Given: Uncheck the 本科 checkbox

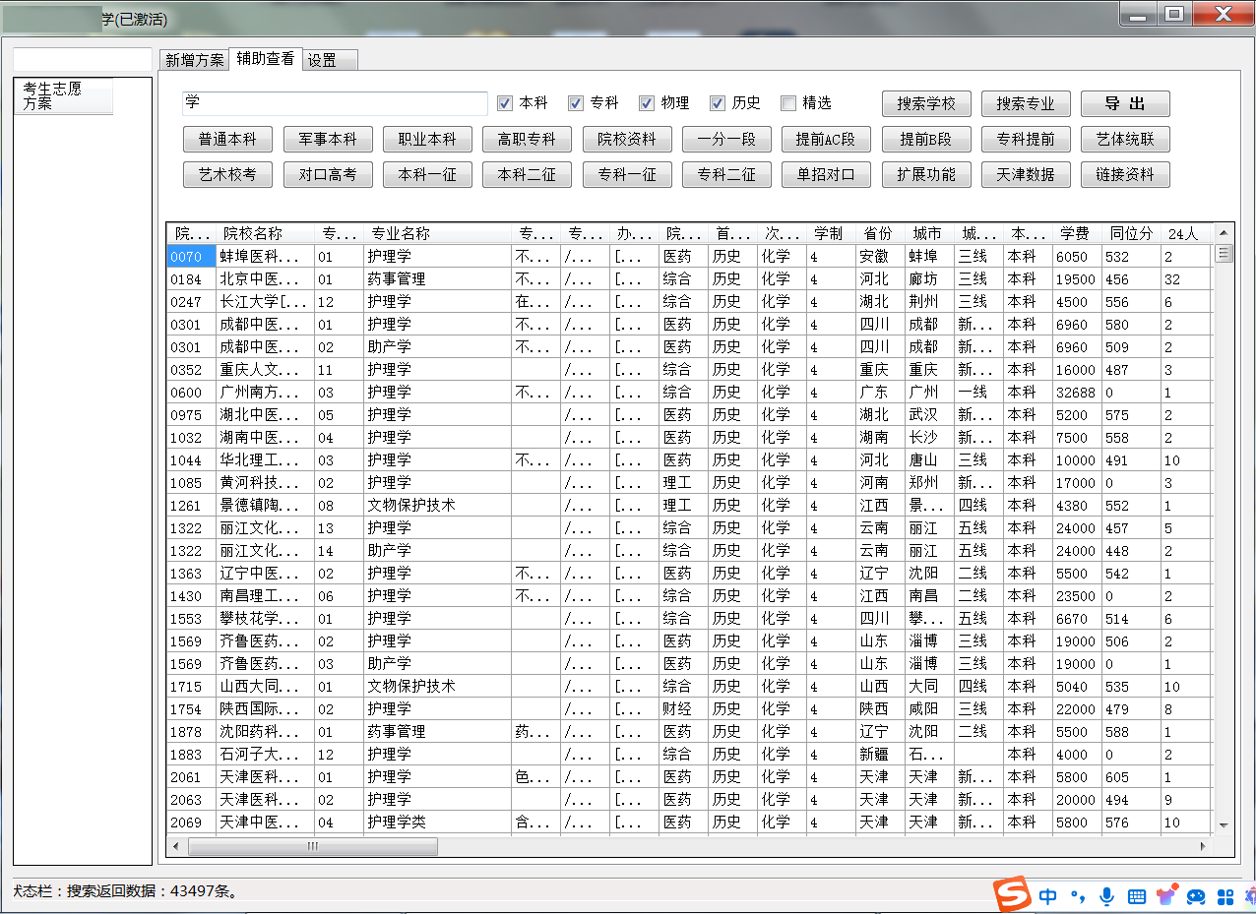Looking at the screenshot, I should (505, 103).
